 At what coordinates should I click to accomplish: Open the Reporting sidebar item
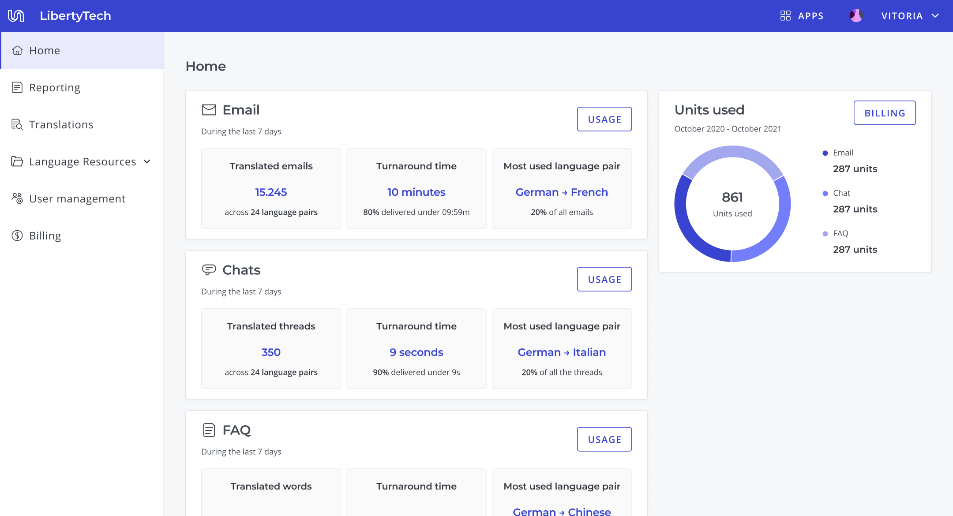[82, 87]
